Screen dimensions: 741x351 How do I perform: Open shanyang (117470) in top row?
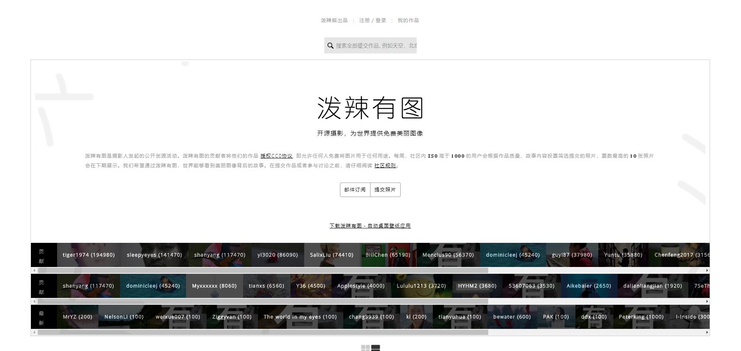[x=220, y=255]
